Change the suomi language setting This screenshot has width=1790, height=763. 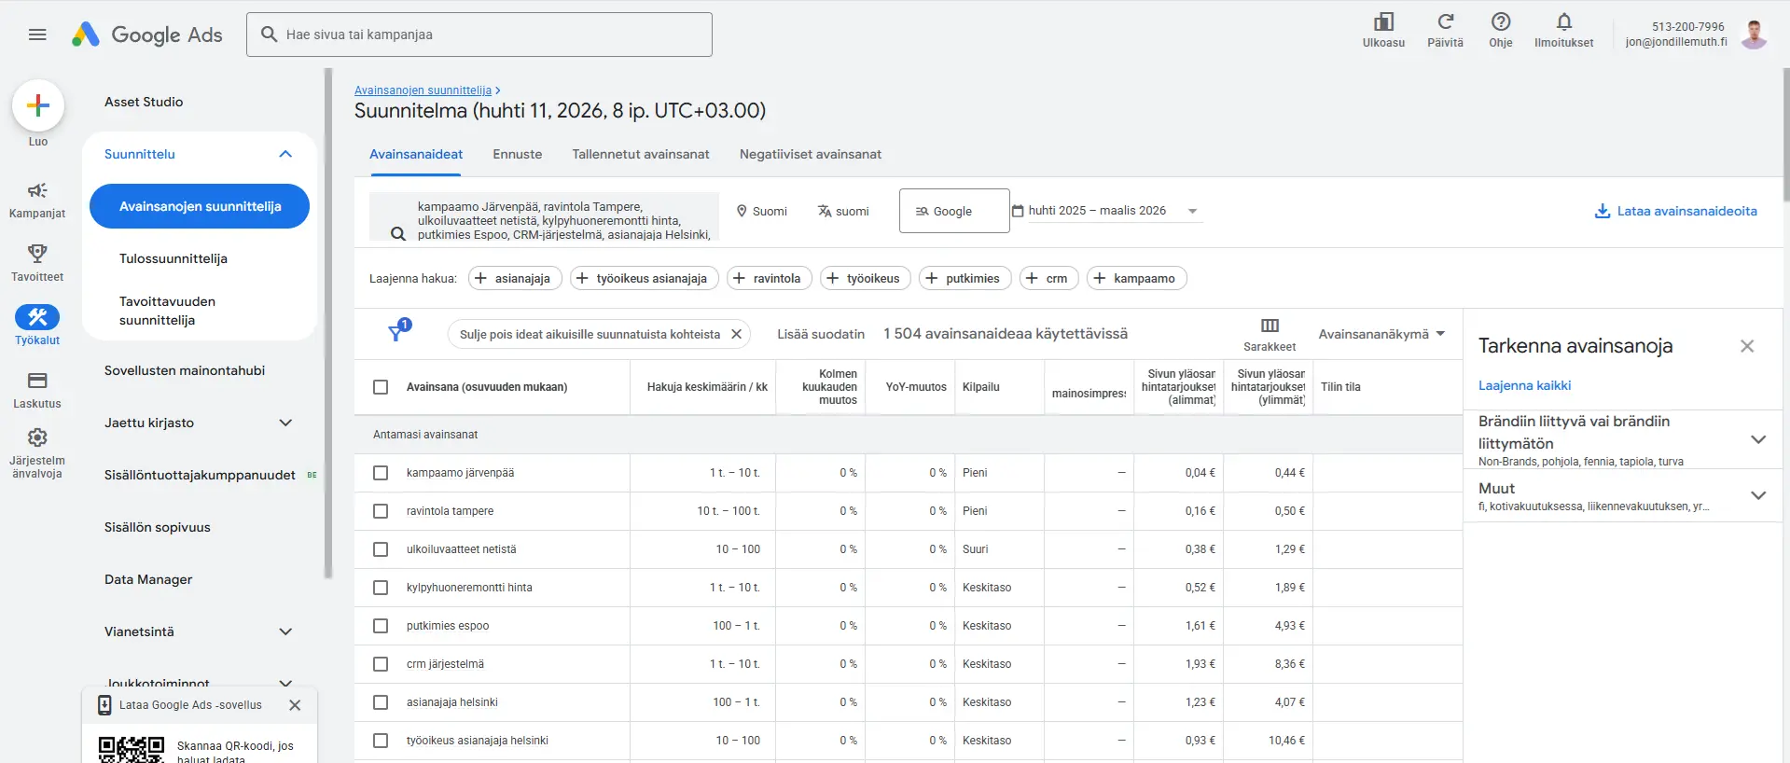pos(843,211)
